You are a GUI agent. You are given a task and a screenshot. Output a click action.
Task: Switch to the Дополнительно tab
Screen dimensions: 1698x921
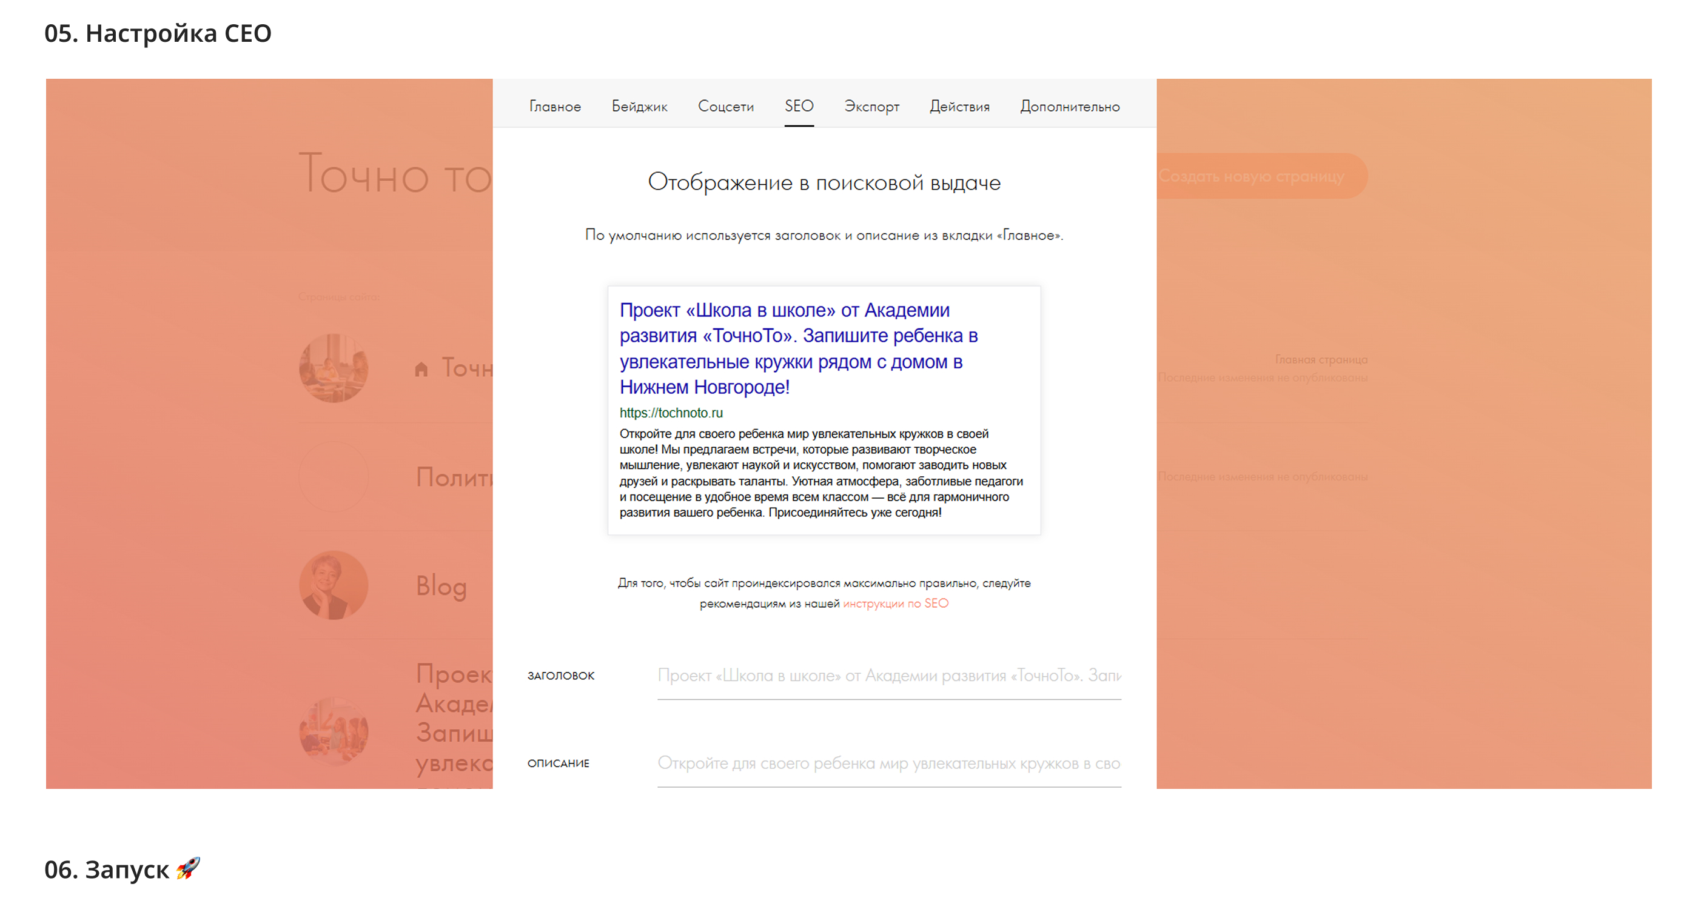pos(1069,106)
